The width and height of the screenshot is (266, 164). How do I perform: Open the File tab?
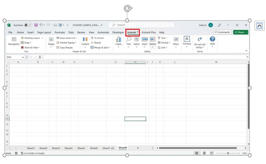pos(10,32)
